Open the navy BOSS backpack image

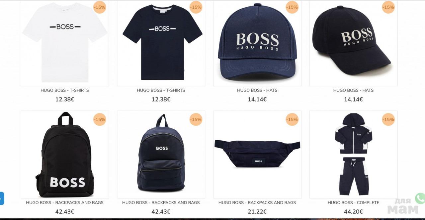pyautogui.click(x=161, y=154)
